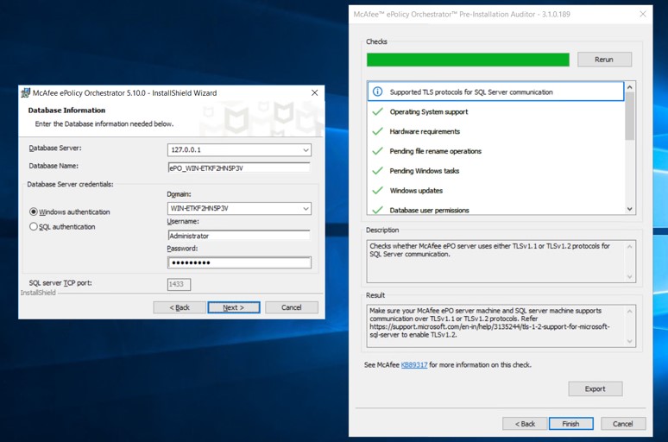Viewport: 668px width, 442px height.
Task: Click the Description box scroll up arrow
Action: pos(630,246)
